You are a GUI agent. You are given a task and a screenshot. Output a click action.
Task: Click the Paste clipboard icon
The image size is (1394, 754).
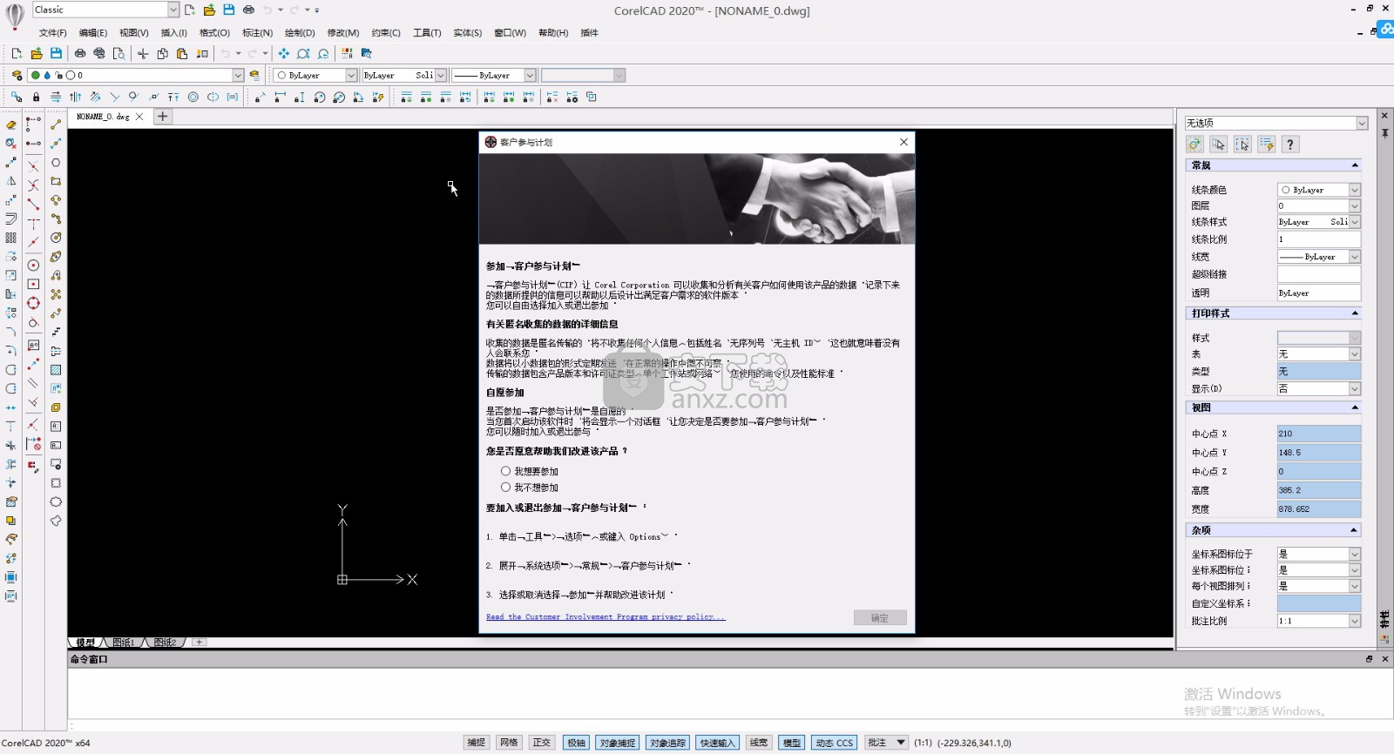182,54
